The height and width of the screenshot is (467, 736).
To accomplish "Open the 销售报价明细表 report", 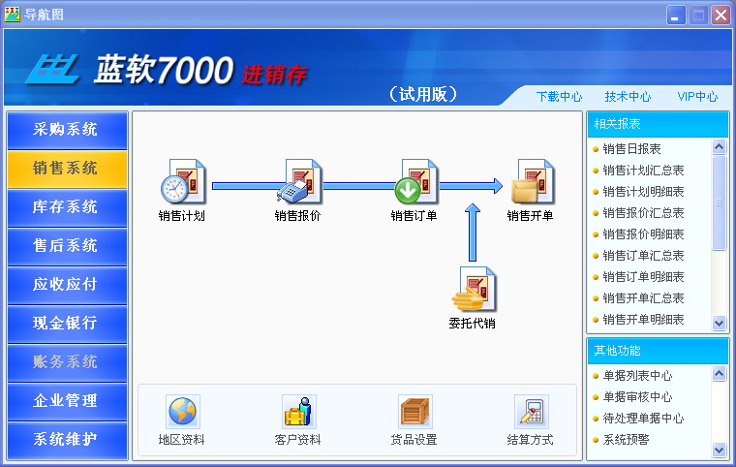I will [643, 233].
